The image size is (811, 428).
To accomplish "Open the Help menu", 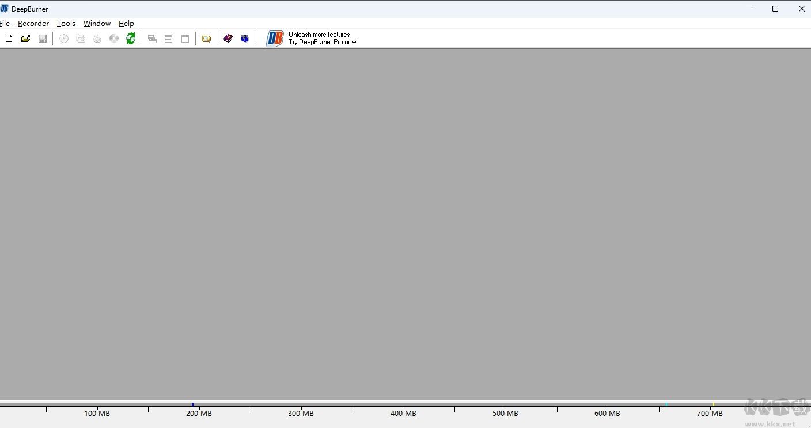I will click(126, 24).
